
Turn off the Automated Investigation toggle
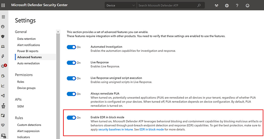(x=71, y=47)
